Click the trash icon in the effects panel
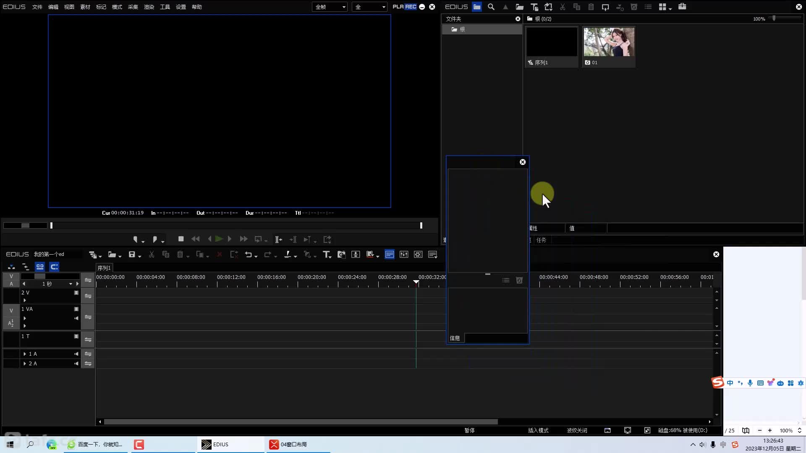This screenshot has width=806, height=453. coord(519,281)
